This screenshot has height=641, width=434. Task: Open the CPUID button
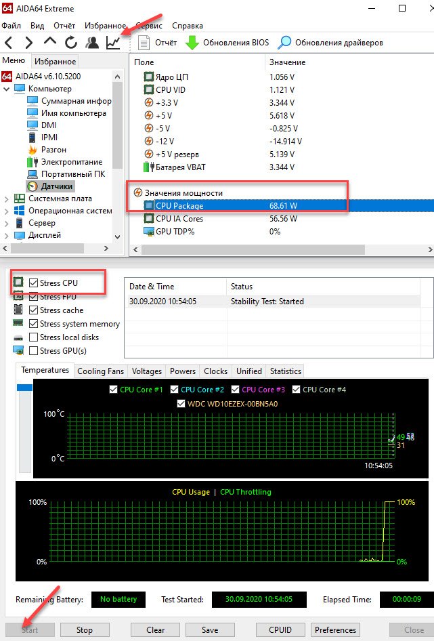[x=280, y=630]
